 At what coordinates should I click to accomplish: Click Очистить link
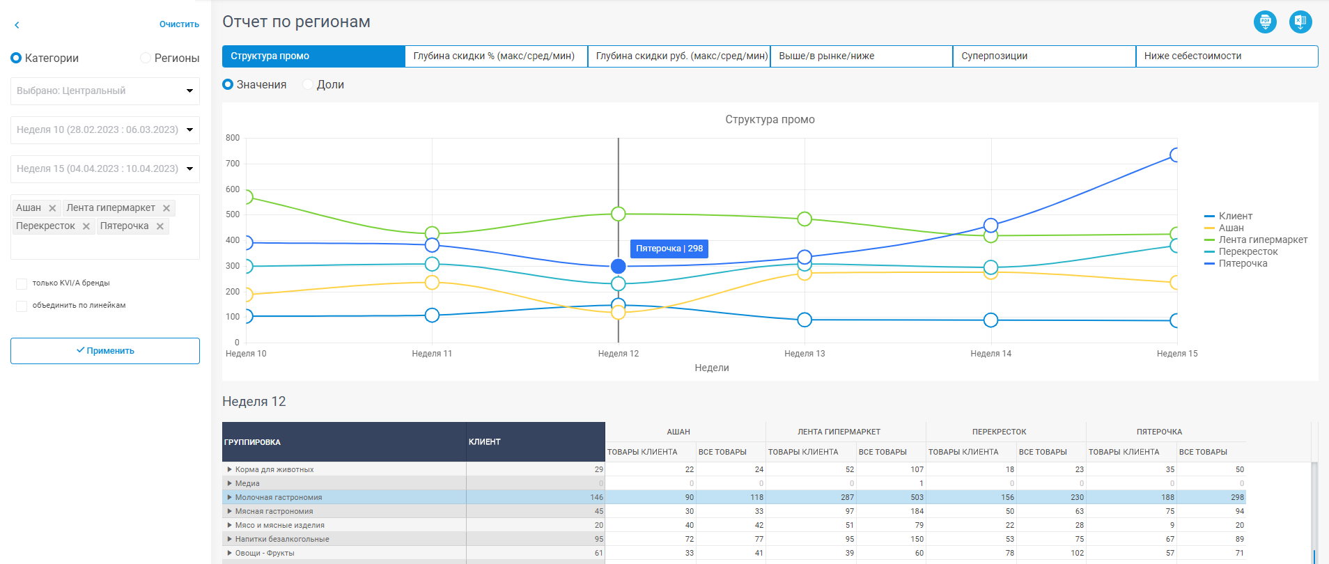tap(179, 24)
